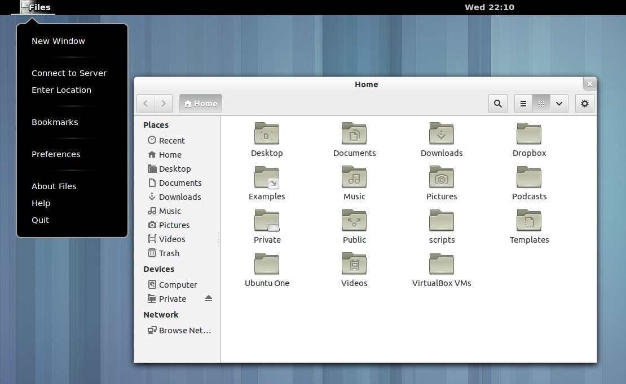Image resolution: width=626 pixels, height=384 pixels.
Task: Open Recent in the sidebar
Action: [x=178, y=140]
